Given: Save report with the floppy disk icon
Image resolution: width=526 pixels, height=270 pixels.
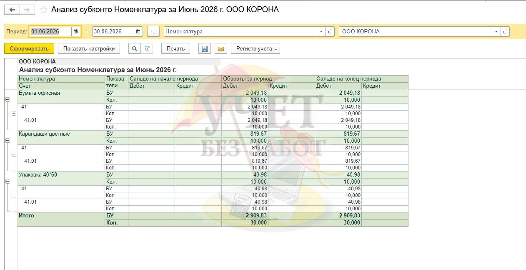Looking at the screenshot, I should (x=205, y=49).
